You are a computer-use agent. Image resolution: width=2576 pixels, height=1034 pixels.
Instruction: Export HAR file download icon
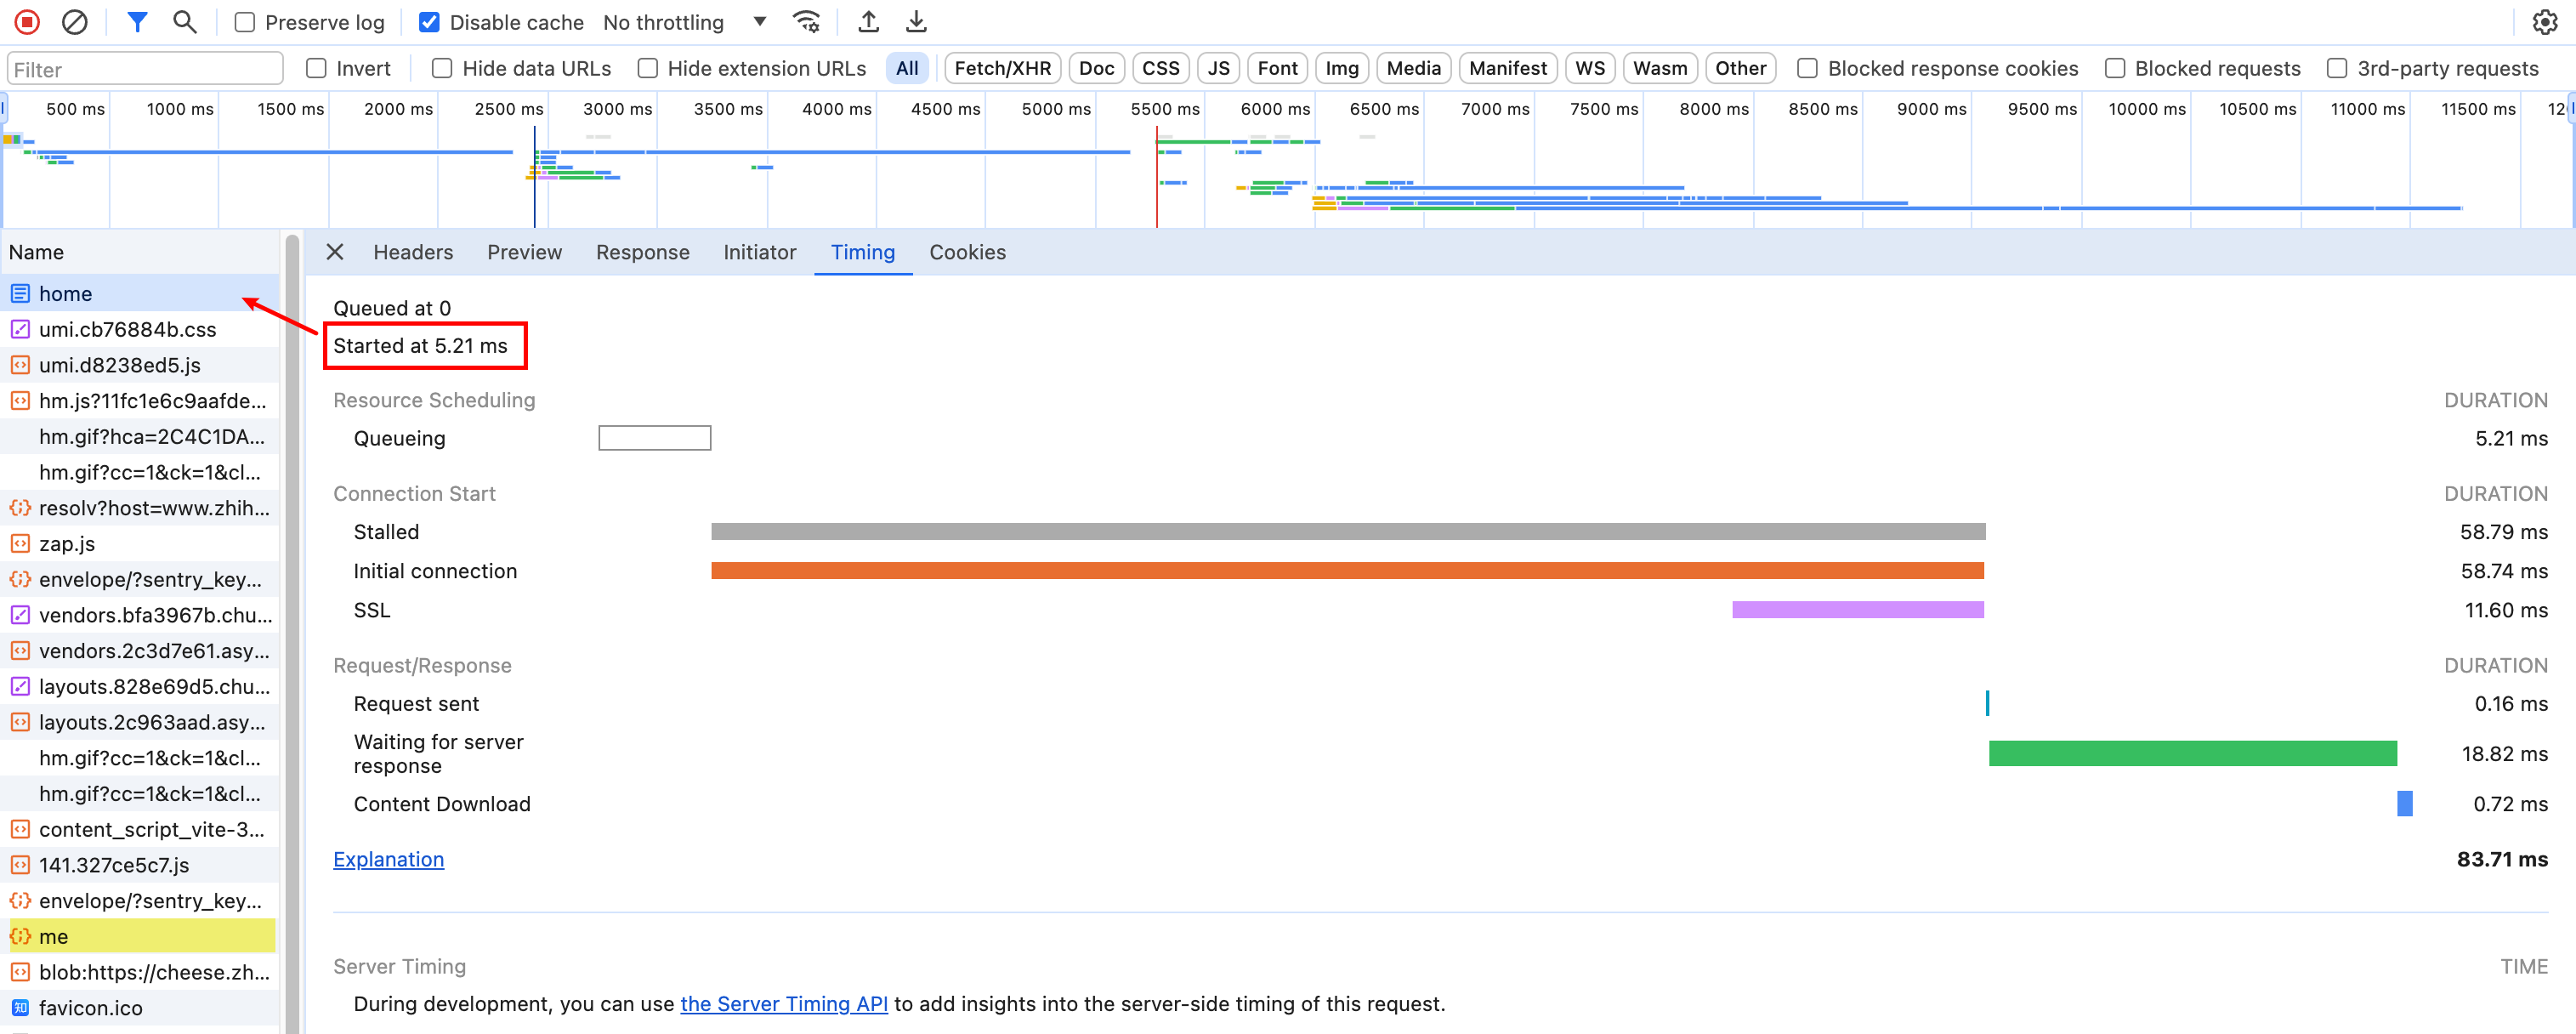coord(916,21)
